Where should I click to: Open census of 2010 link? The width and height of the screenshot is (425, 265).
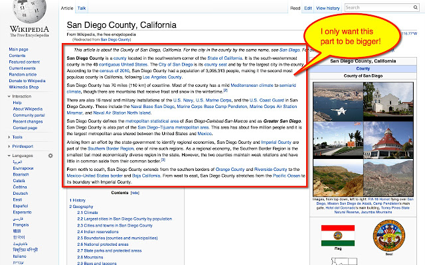[x=114, y=71]
